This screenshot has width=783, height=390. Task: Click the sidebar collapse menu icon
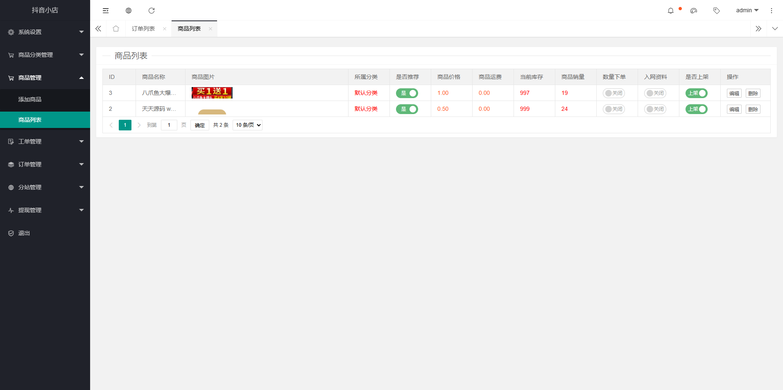106,11
